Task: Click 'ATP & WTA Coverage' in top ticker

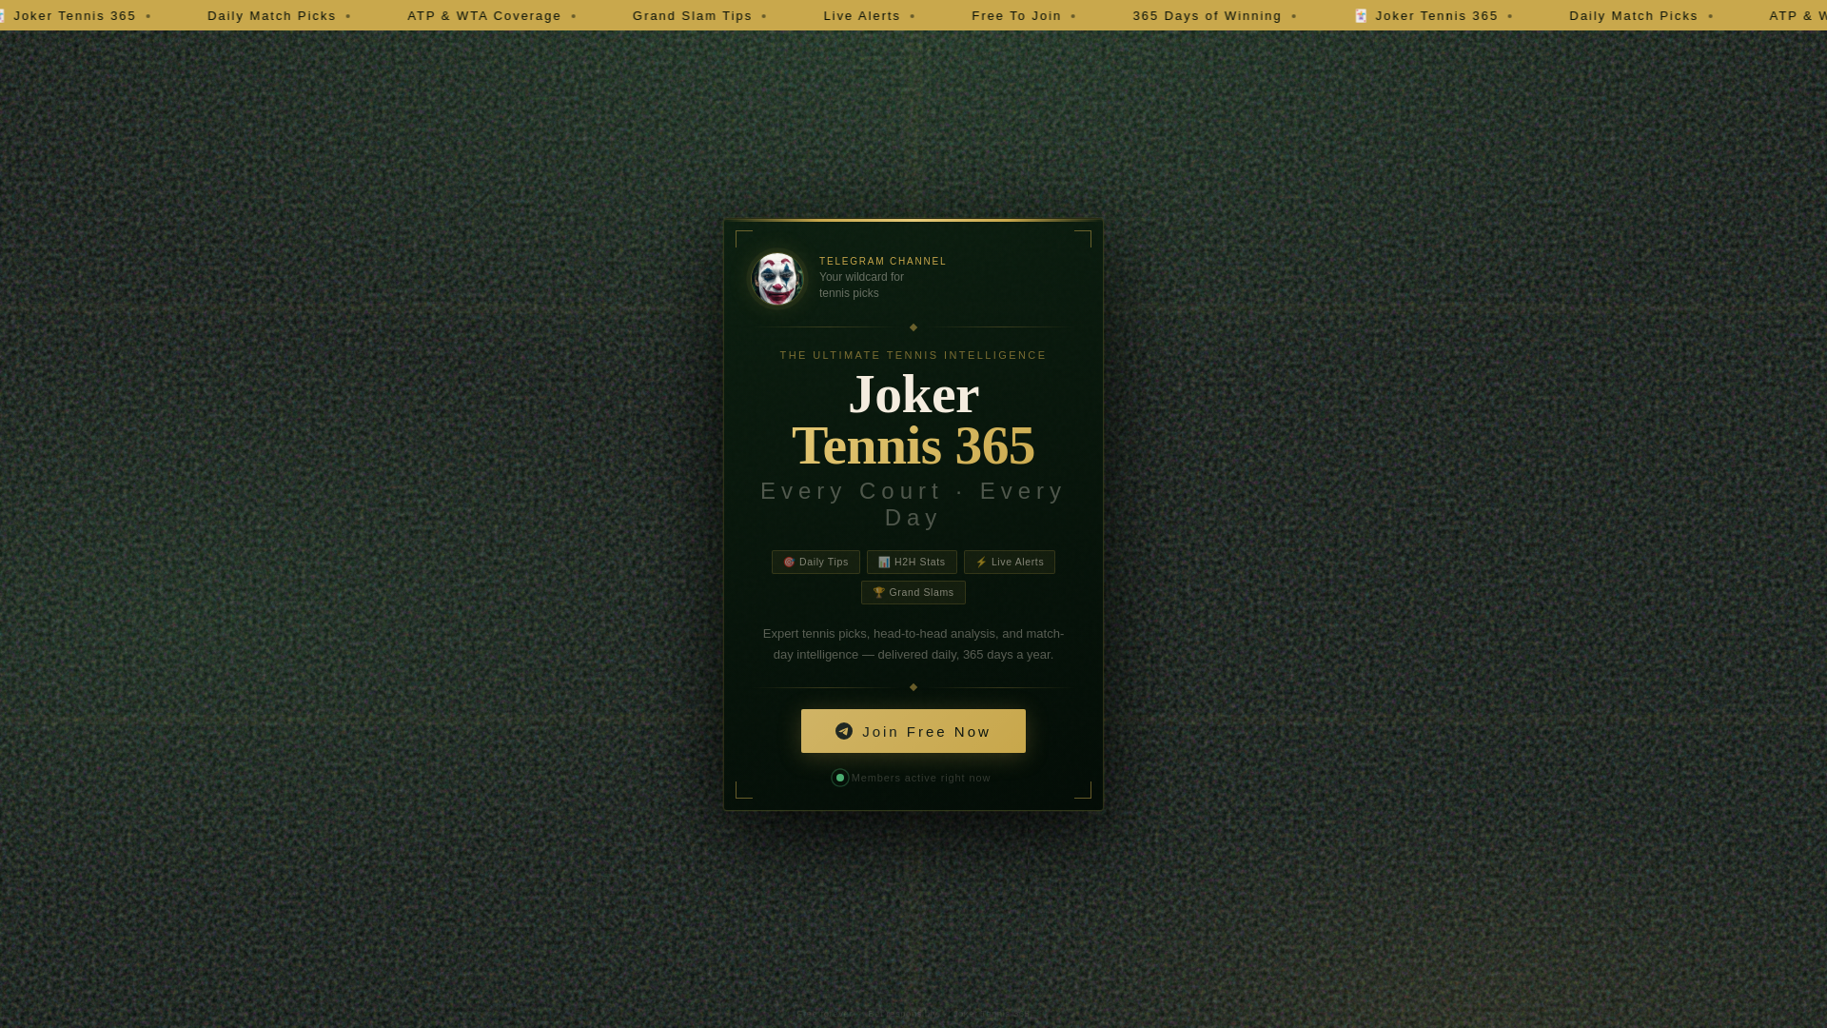Action: (x=483, y=15)
